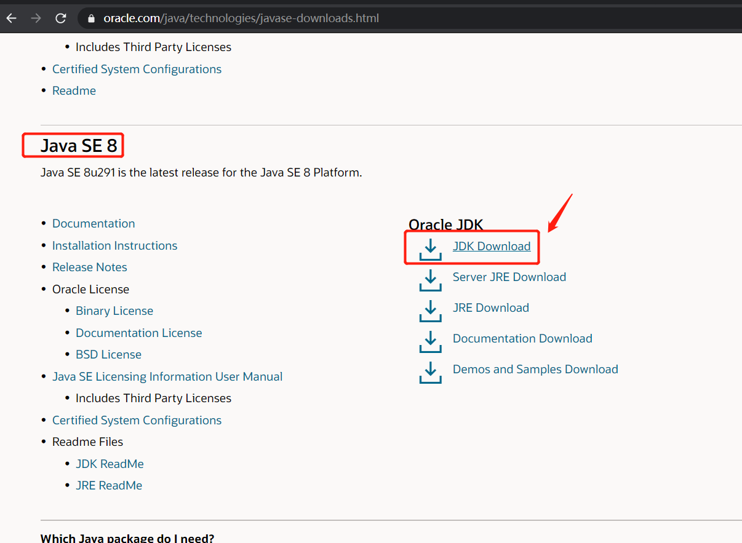The width and height of the screenshot is (742, 543).
Task: Open Java SE Licensing Information User Manual
Action: [x=167, y=376]
